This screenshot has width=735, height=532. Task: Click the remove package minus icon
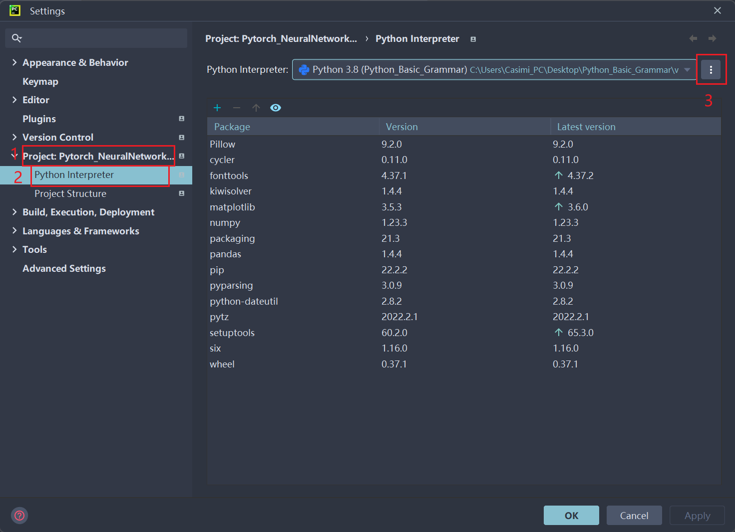pos(237,108)
